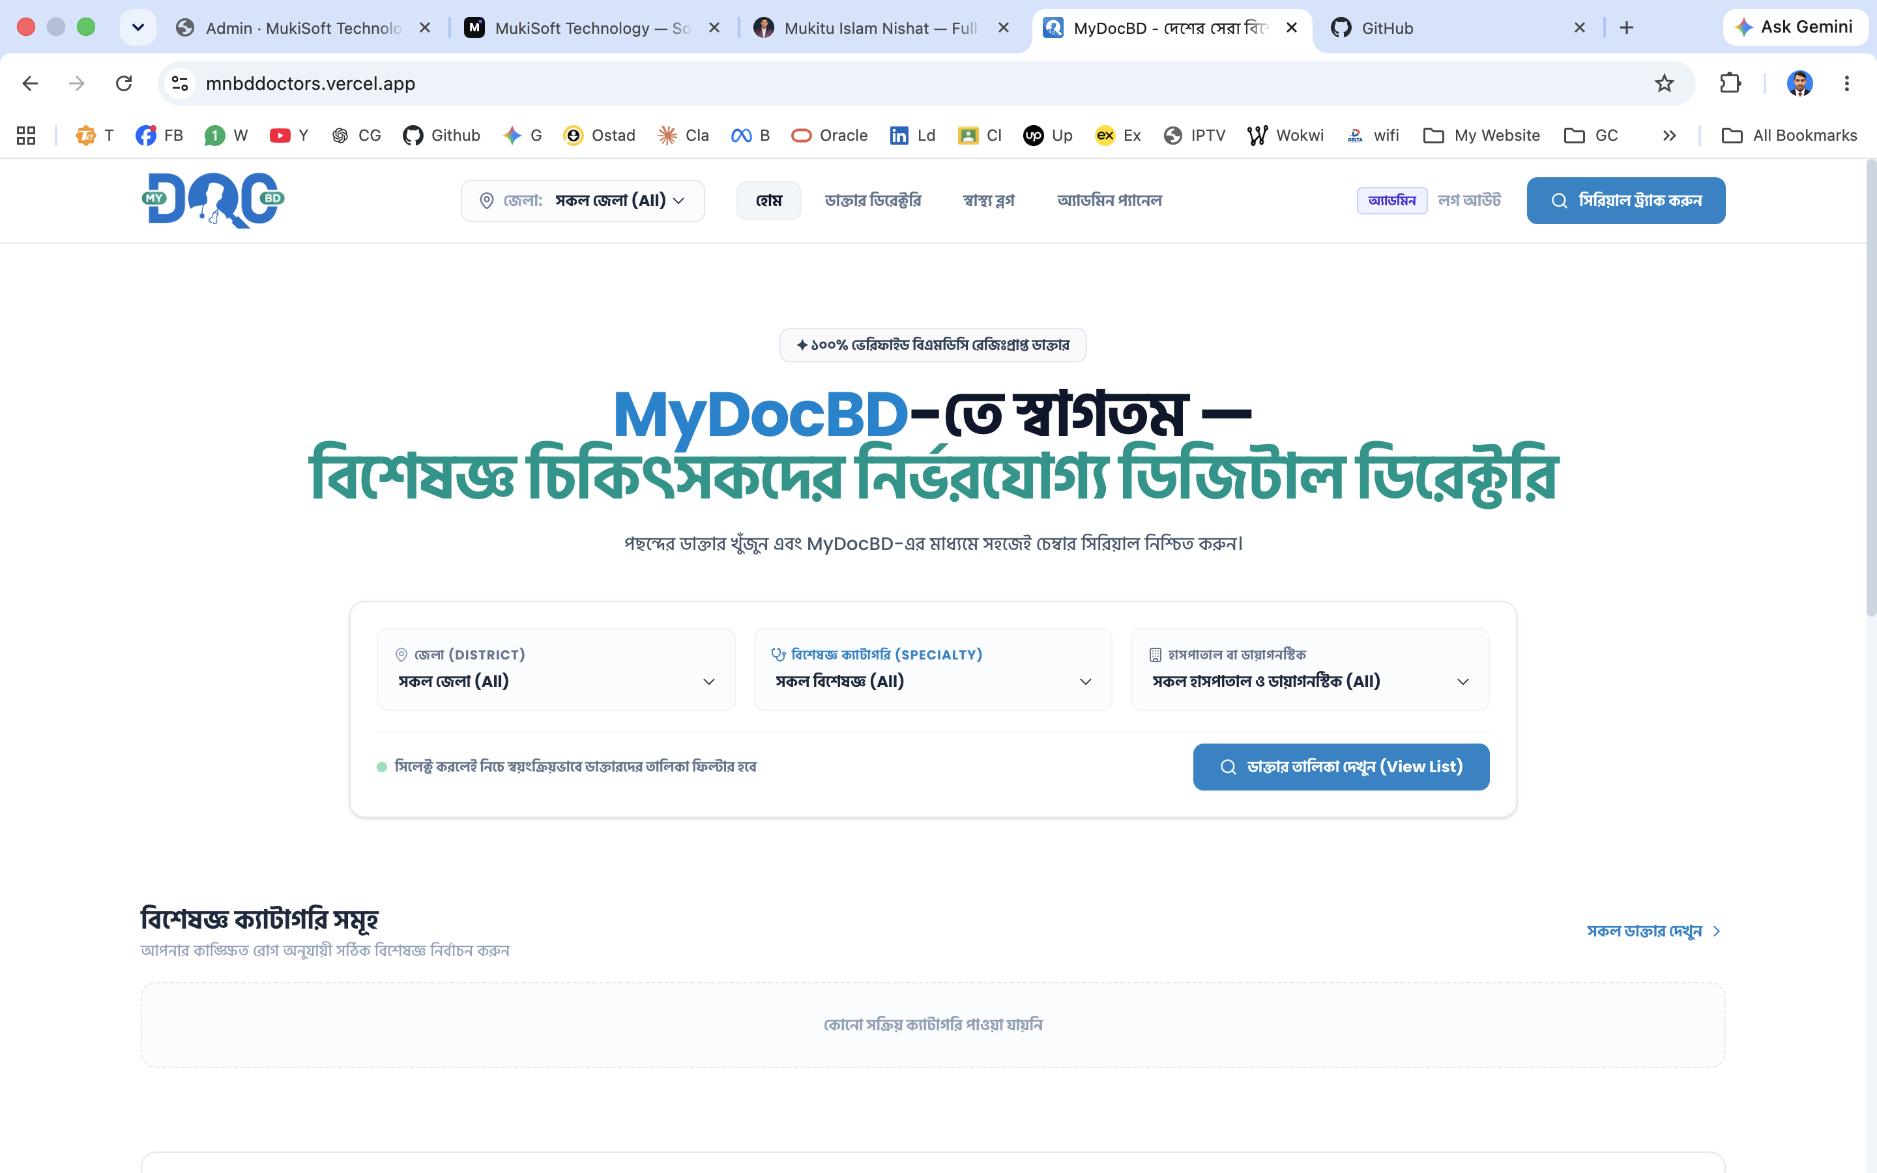Viewport: 1877px width, 1173px height.
Task: Switch to the Mukitu Islam Nishat tab
Action: tap(880, 28)
